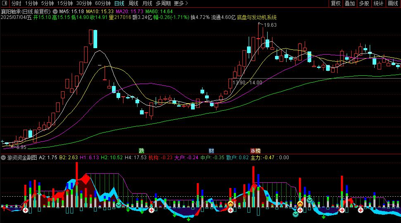Click the MA10: 15.33 label
The height and width of the screenshot is (223, 401).
tap(100, 12)
